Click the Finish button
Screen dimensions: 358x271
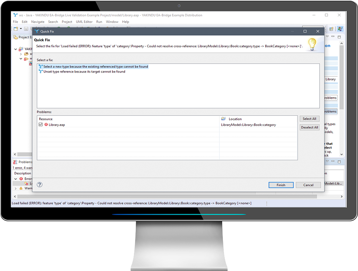pyautogui.click(x=281, y=185)
